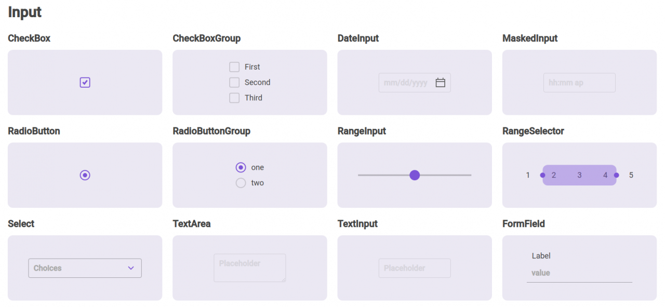
Task: Tick the Second checkbox option
Action: [234, 82]
